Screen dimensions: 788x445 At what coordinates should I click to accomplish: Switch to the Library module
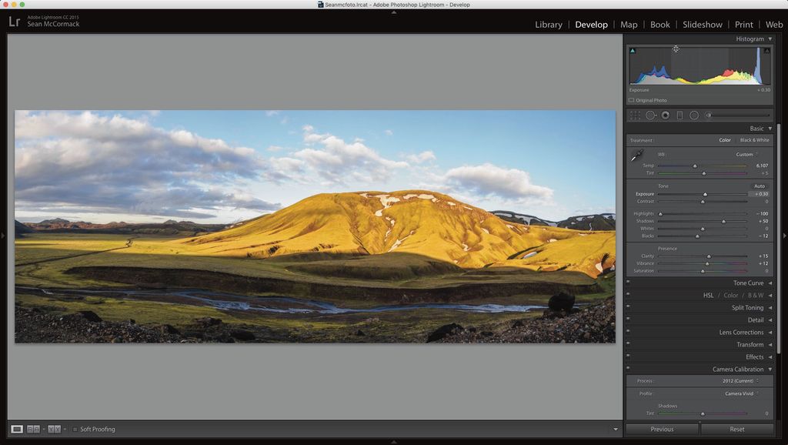tap(548, 24)
